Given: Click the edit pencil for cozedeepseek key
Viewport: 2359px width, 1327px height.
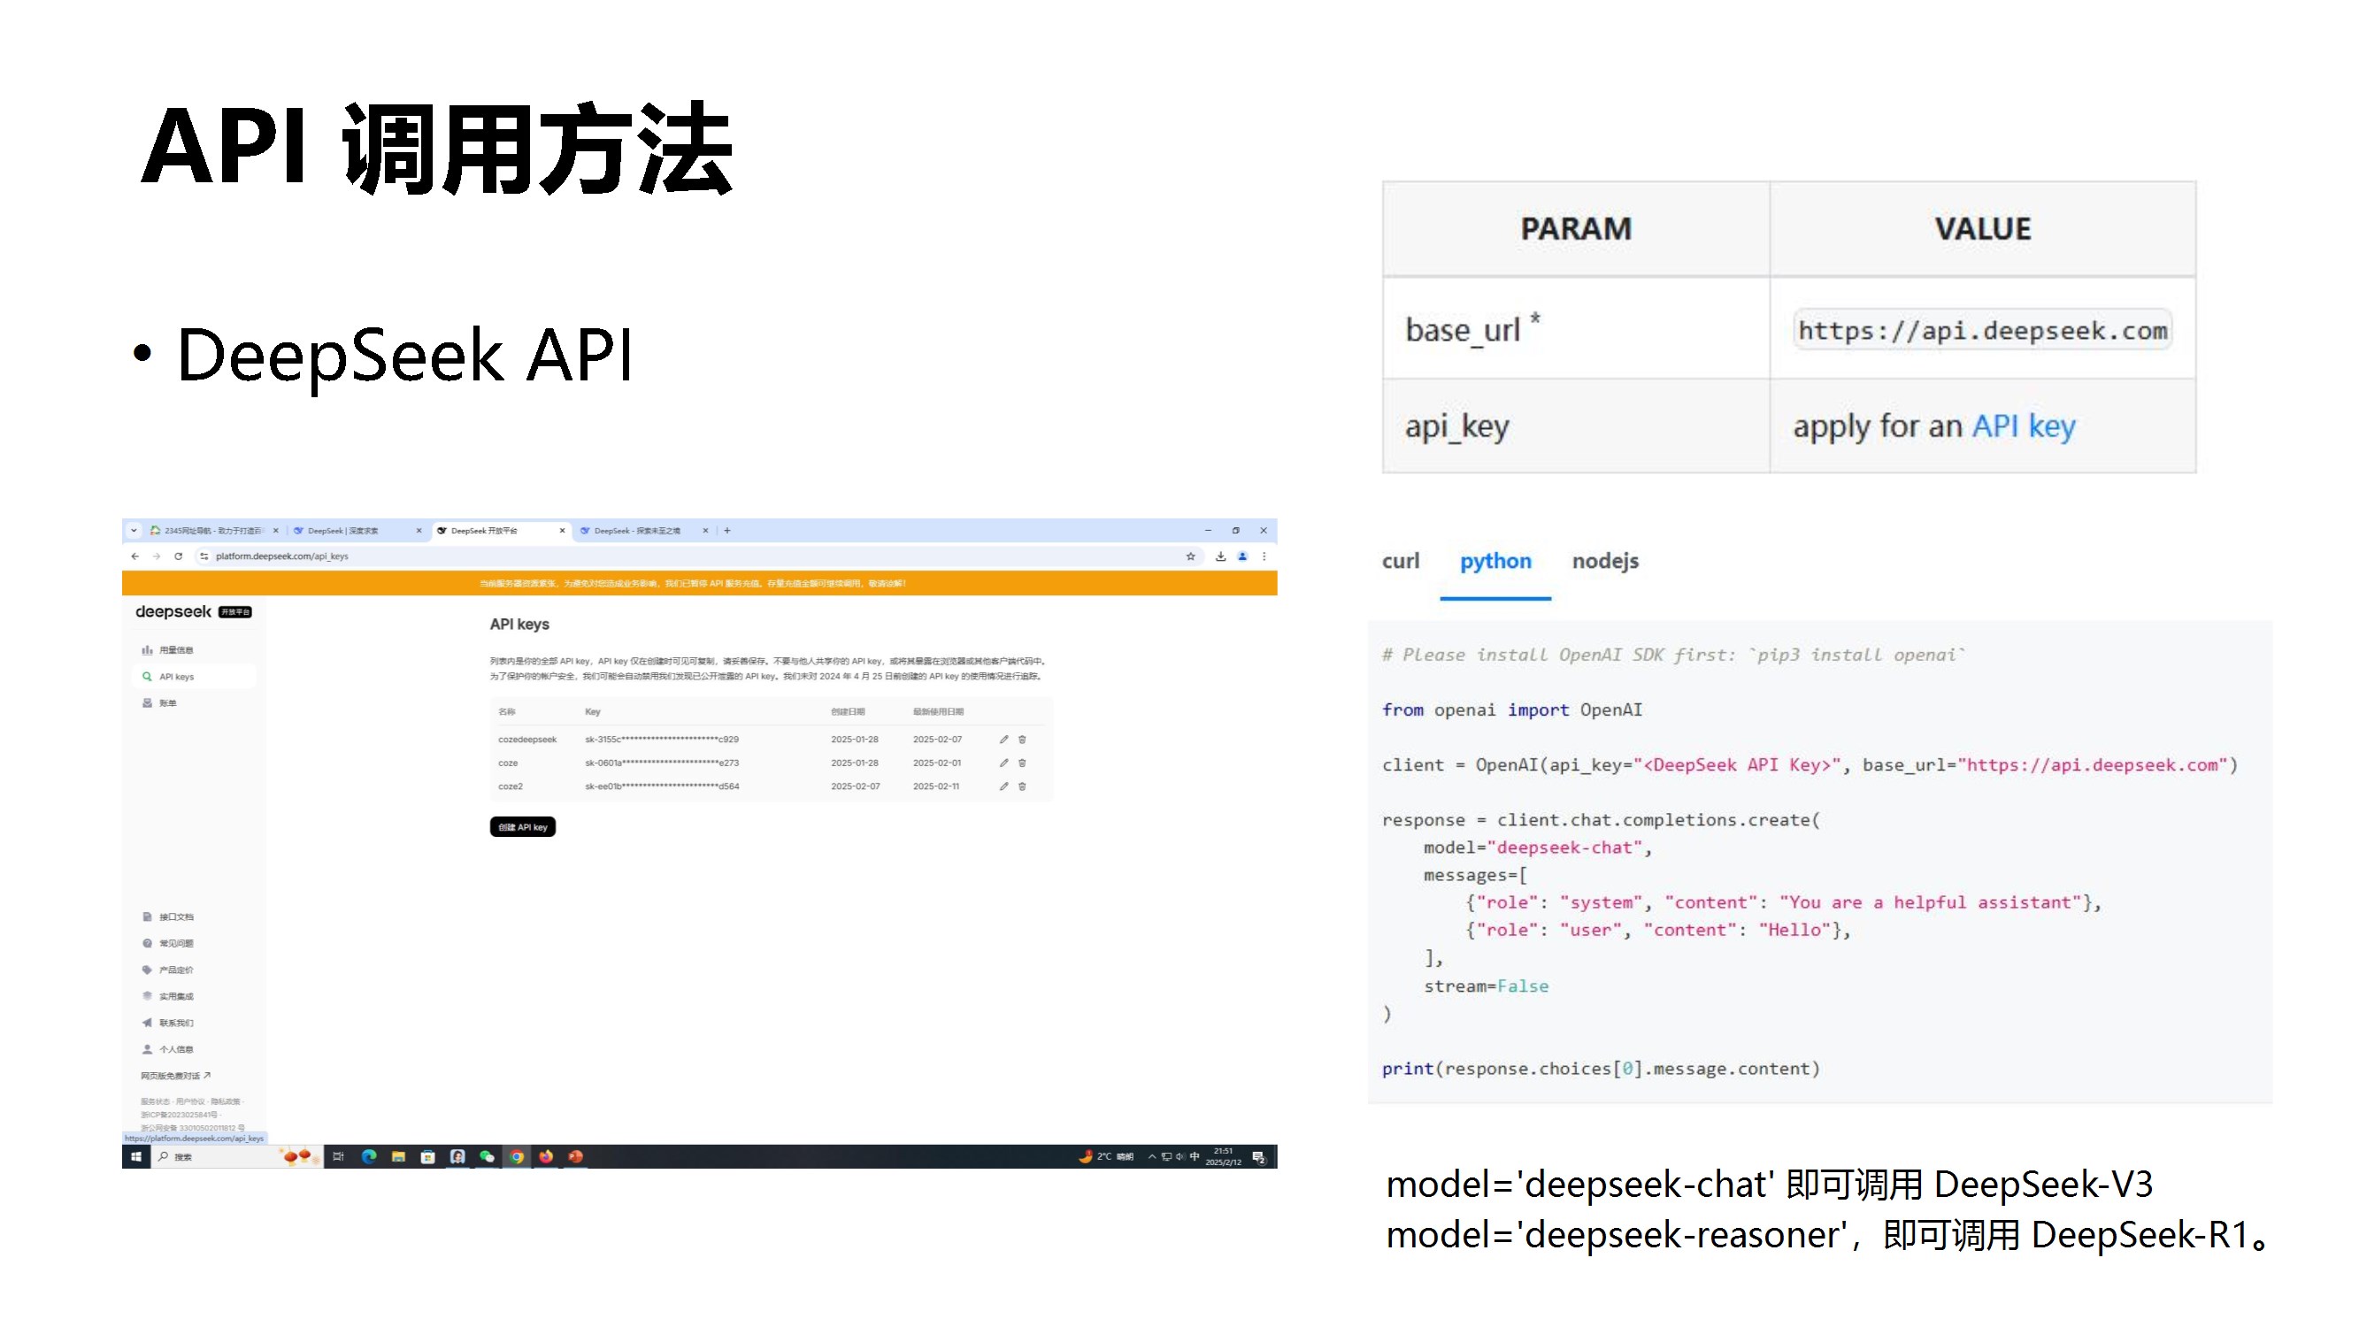Looking at the screenshot, I should click(1003, 739).
